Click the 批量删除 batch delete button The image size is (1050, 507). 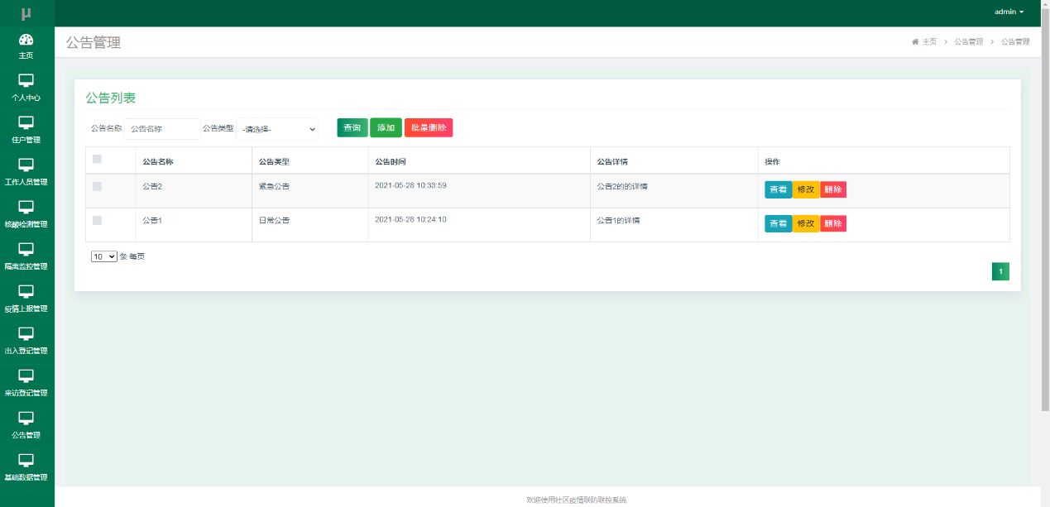click(x=429, y=127)
